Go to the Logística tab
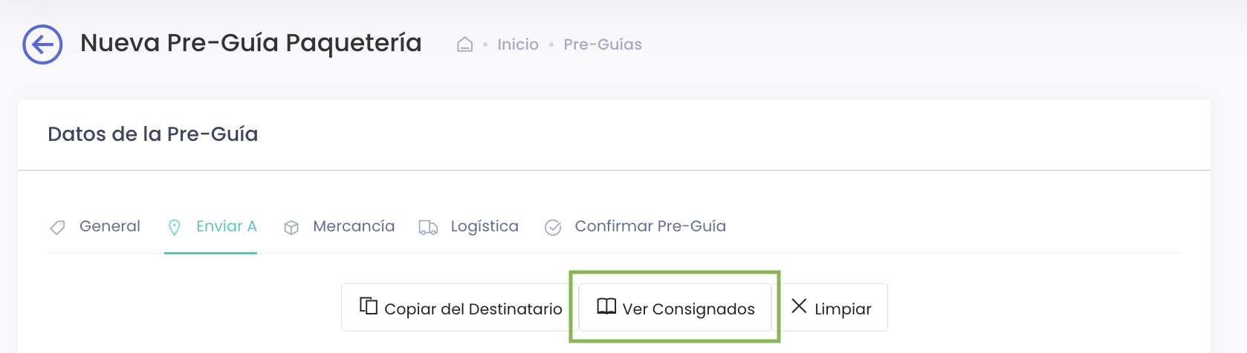This screenshot has width=1247, height=353. click(468, 227)
